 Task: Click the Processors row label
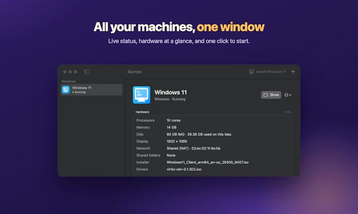(x=146, y=120)
